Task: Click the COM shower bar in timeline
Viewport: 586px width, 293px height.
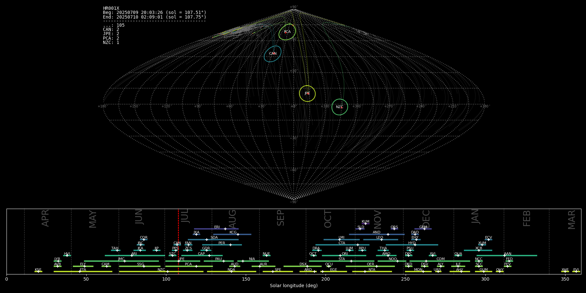Action: point(440,261)
